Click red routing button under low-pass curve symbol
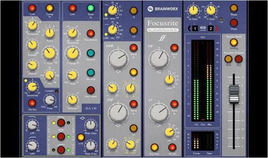 [61, 123]
